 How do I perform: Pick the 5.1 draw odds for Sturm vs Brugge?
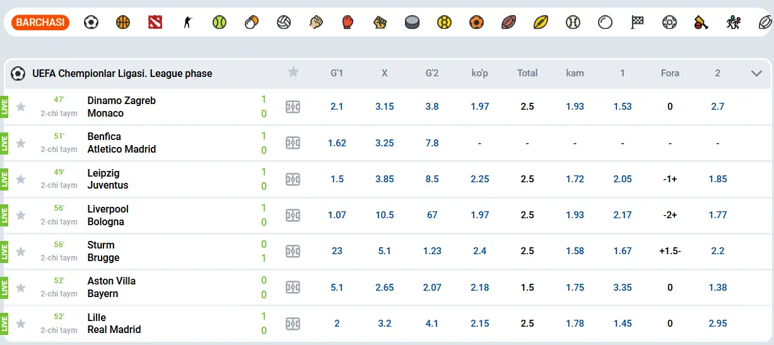pyautogui.click(x=385, y=251)
